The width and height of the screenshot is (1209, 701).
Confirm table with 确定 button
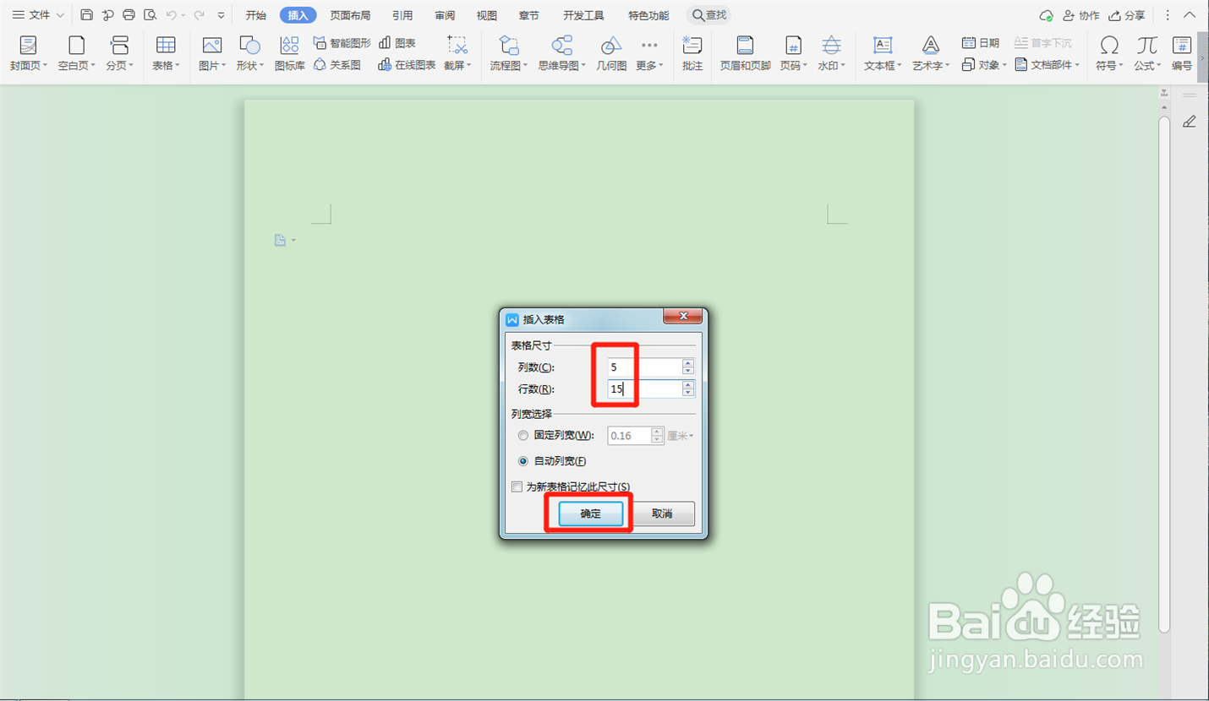click(x=590, y=514)
